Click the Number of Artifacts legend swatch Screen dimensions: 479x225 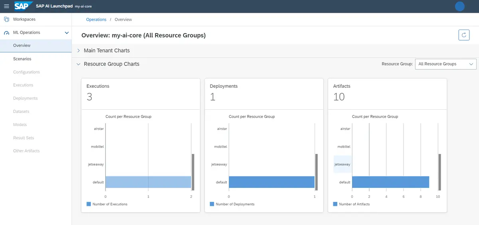click(335, 204)
